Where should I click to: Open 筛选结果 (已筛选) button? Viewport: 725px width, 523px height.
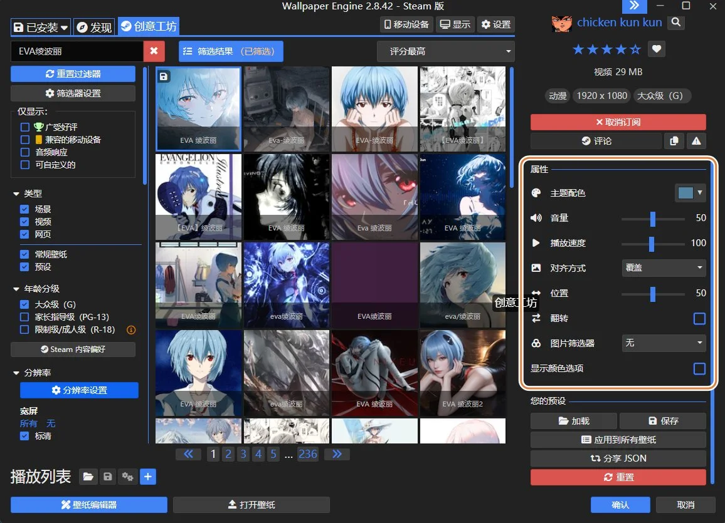click(231, 51)
